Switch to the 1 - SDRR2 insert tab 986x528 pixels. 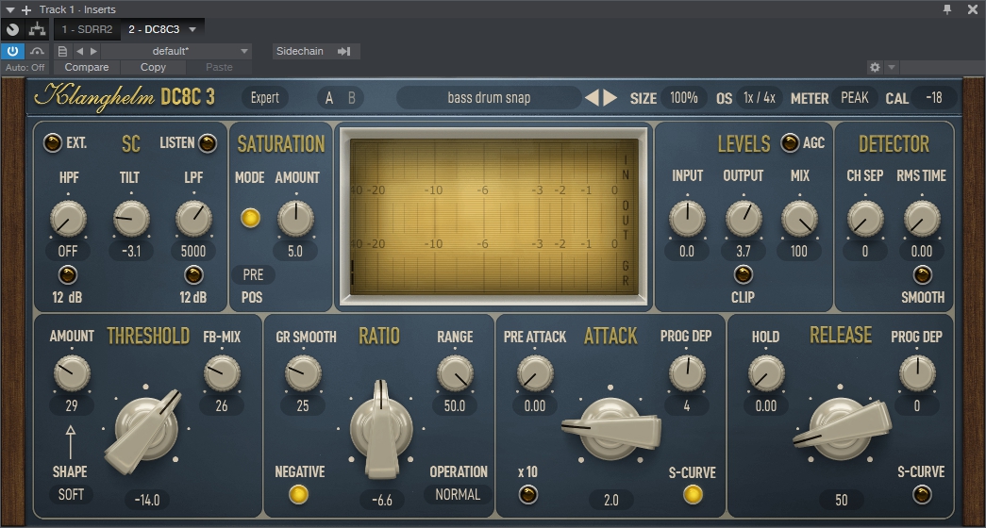point(87,29)
